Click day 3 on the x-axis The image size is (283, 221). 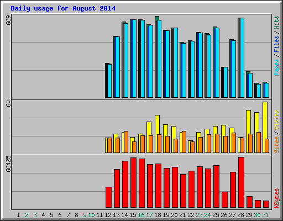35,215
